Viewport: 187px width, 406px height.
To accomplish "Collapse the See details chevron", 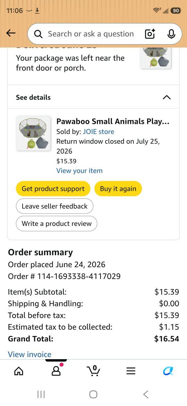I will point(167,98).
